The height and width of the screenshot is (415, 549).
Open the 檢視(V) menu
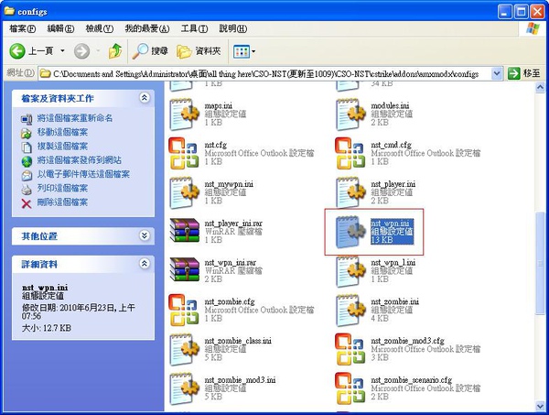100,28
